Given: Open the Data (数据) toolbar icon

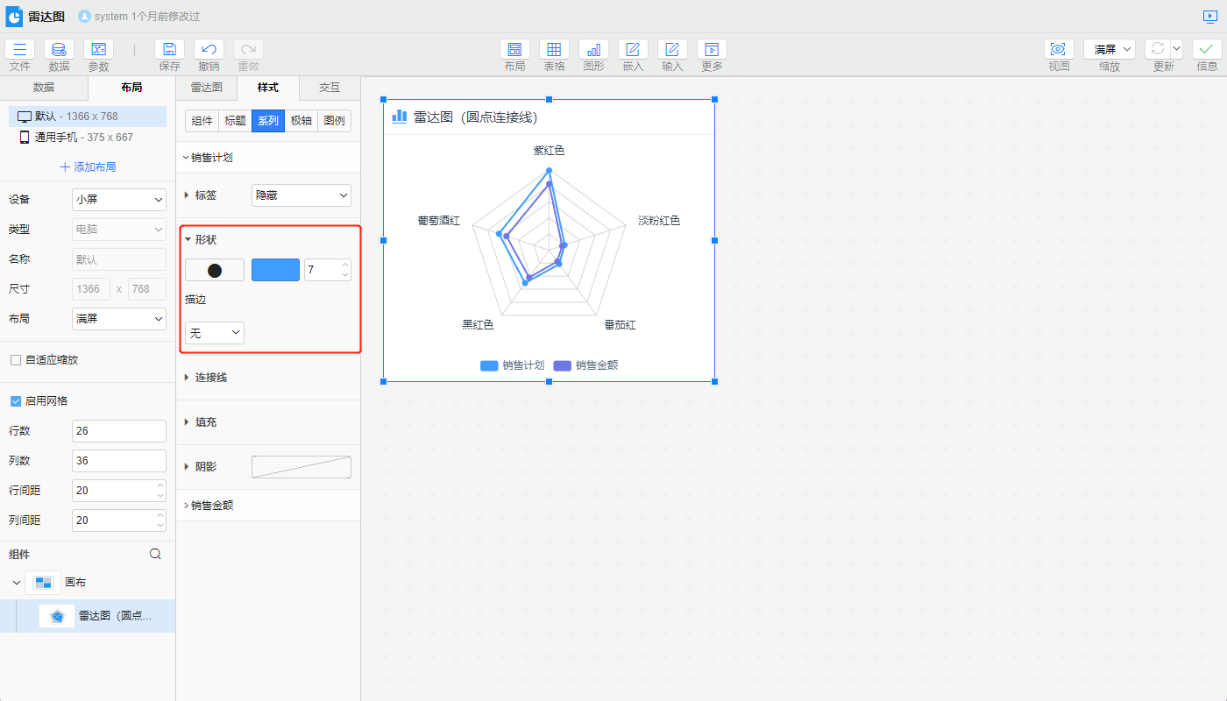Looking at the screenshot, I should [59, 50].
